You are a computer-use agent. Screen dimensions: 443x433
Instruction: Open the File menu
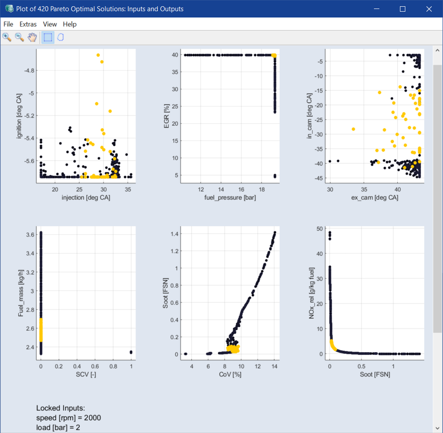8,24
